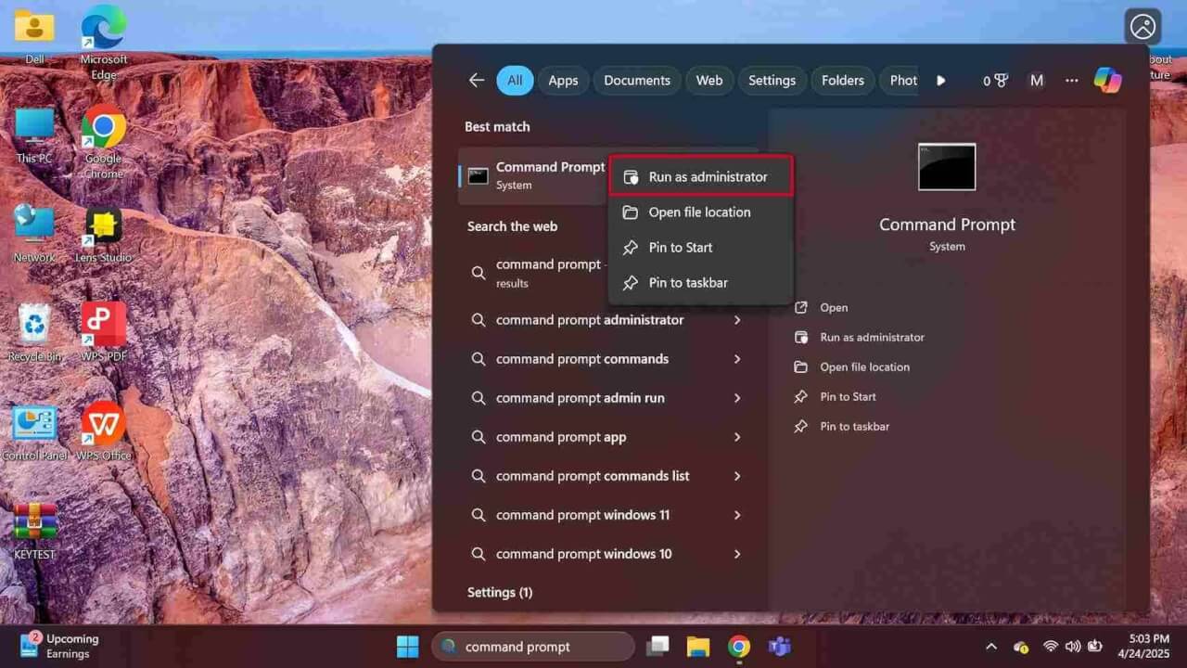Image resolution: width=1187 pixels, height=668 pixels.
Task: Click 'Run as administrator' in the context menu
Action: 708,176
